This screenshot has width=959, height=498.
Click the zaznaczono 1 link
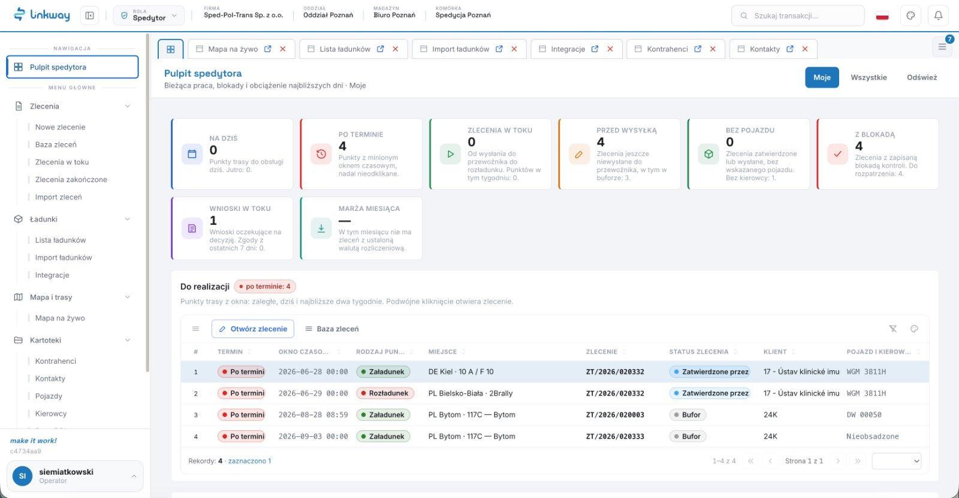pos(250,461)
